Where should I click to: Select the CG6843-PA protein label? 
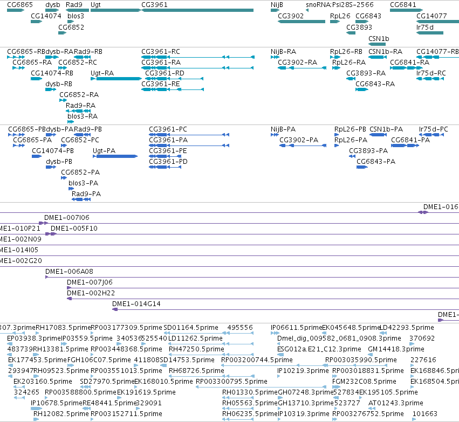[x=376, y=162]
